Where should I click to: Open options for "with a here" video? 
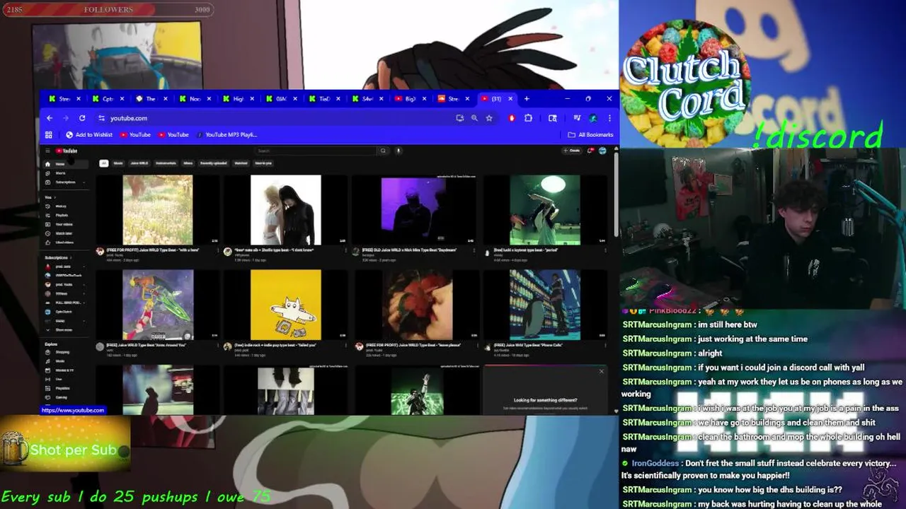(x=218, y=251)
